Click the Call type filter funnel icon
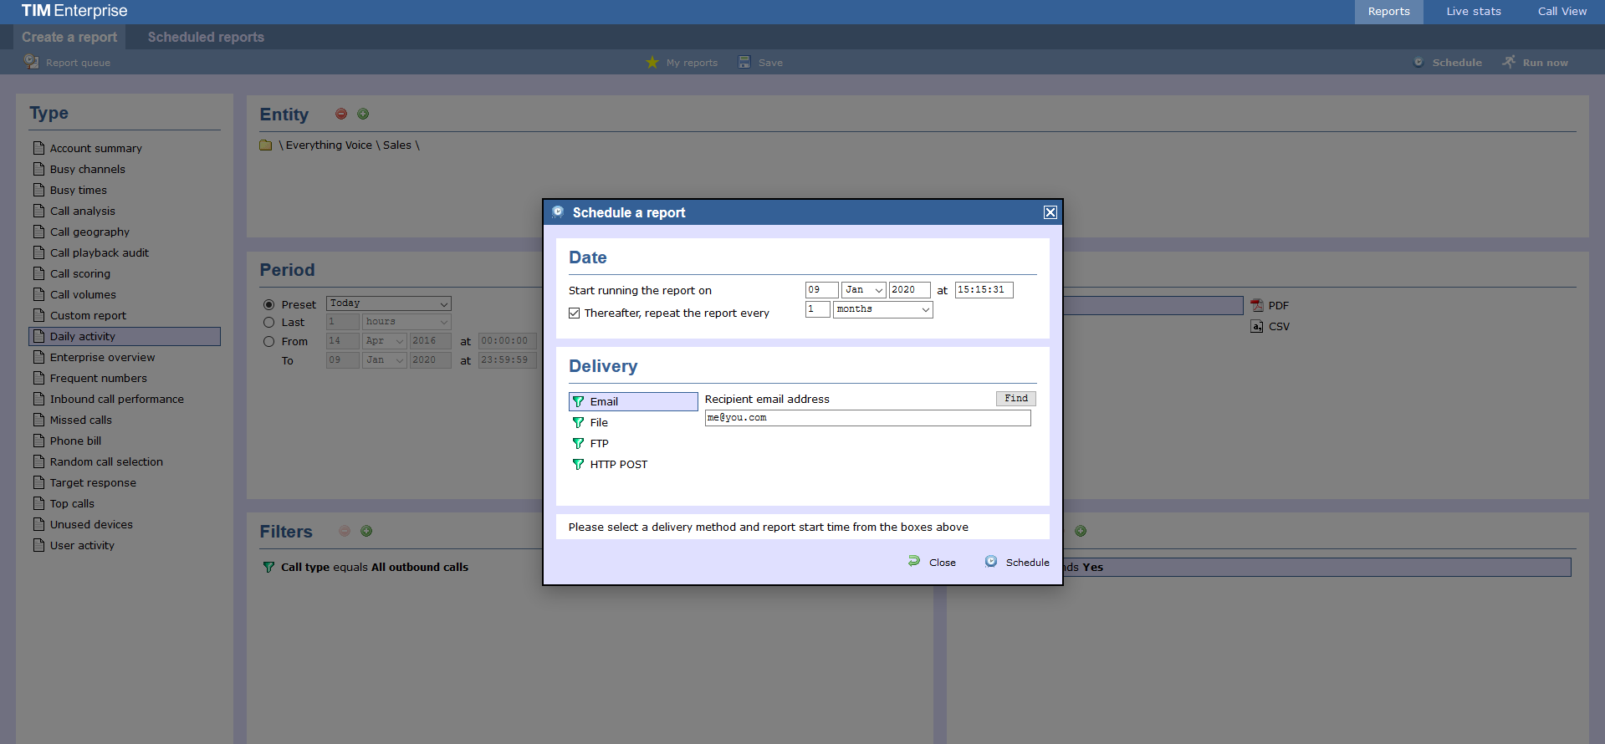 pyautogui.click(x=268, y=567)
